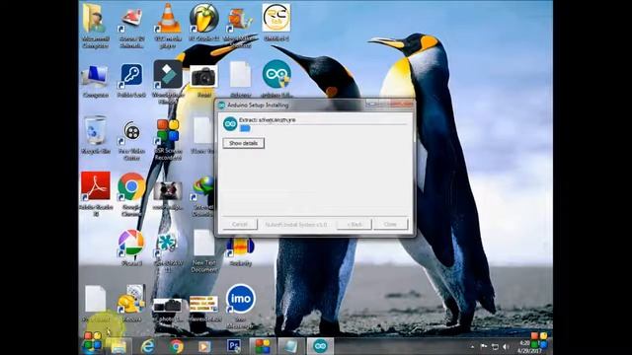Screen dimensions: 632x355
Task: Open Wondershare Filmora desktop shortcut
Action: point(168,81)
